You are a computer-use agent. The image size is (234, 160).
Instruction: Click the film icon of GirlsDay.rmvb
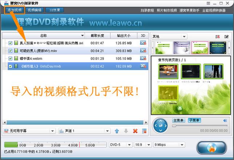(x=16, y=66)
